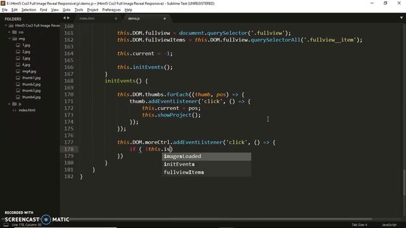Select the js folder icon

15,104
